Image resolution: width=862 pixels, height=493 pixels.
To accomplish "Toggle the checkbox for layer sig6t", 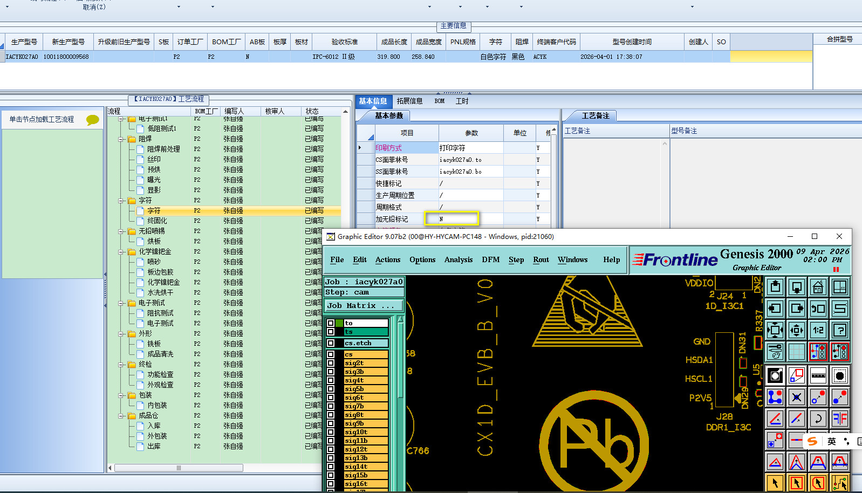I will click(x=331, y=398).
